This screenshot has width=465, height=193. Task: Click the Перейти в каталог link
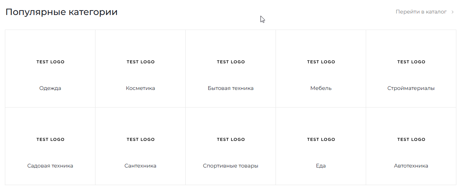[421, 12]
